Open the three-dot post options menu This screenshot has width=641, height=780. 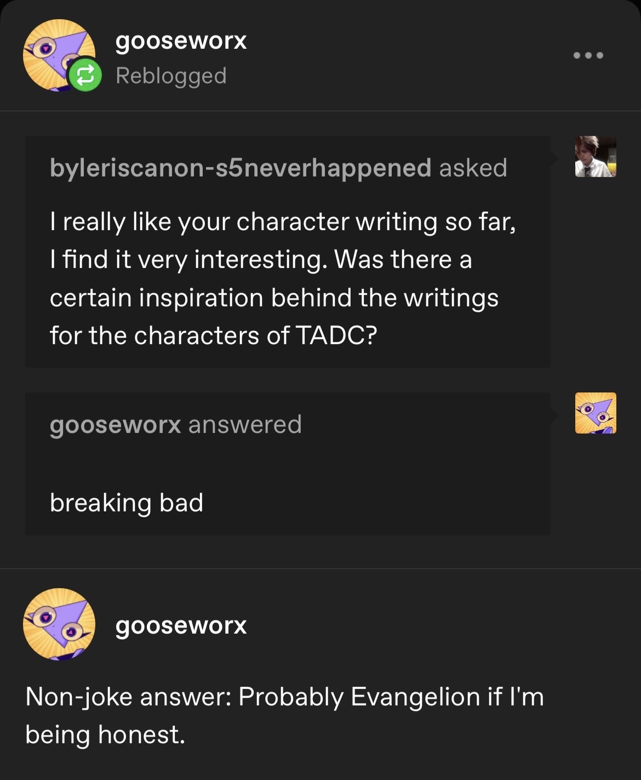pyautogui.click(x=588, y=55)
